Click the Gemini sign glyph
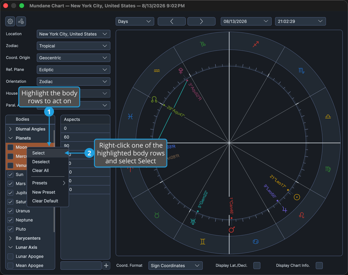 pyautogui.click(x=203, y=241)
